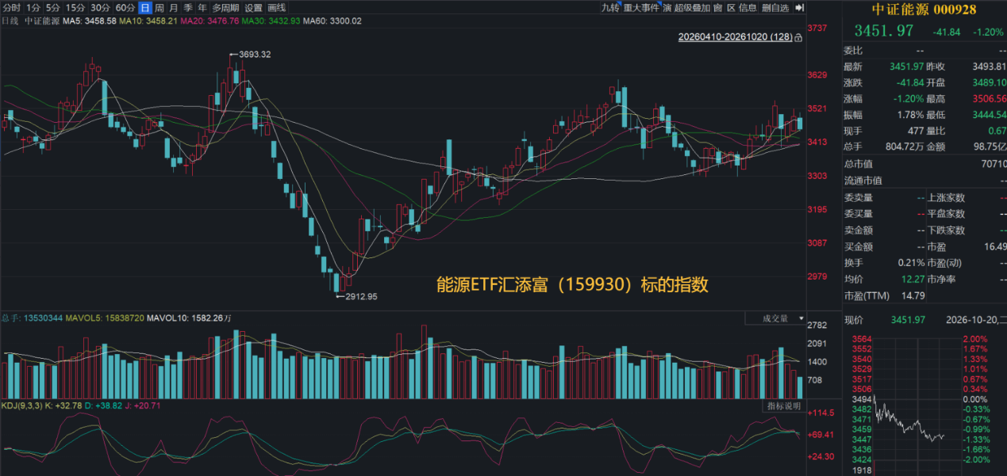
Task: Click the MA60 moving average label
Action: (332, 21)
